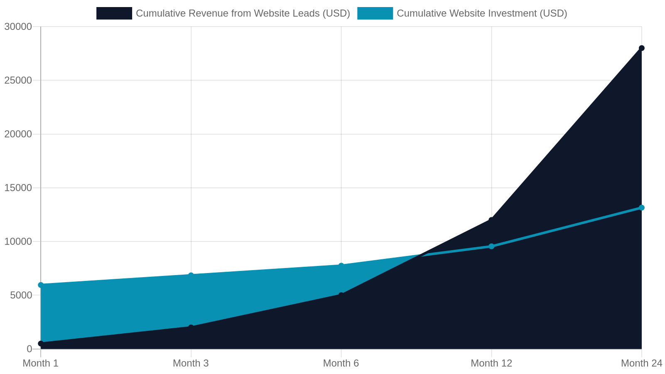Select the investment data point at Month 3
Image resolution: width=665 pixels, height=374 pixels.
[191, 276]
